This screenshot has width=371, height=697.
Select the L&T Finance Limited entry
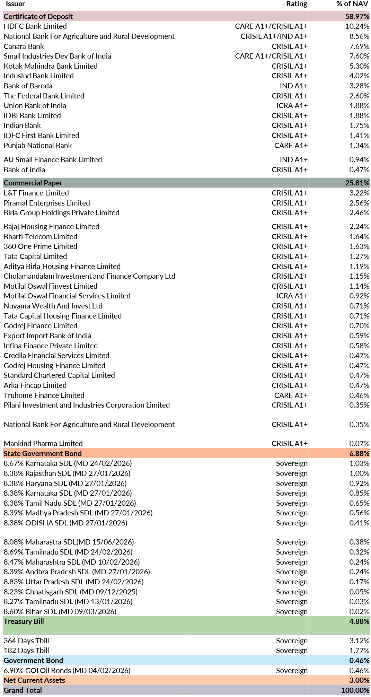pyautogui.click(x=36, y=193)
